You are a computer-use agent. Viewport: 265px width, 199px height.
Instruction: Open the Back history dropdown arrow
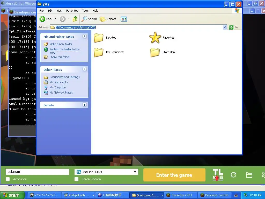click(x=55, y=19)
